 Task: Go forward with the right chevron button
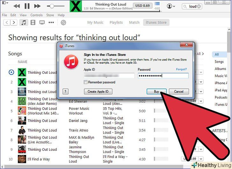pyautogui.click(x=14, y=23)
